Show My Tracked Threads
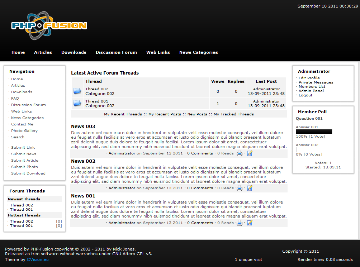The width and height of the screenshot is (360, 267). (234, 114)
